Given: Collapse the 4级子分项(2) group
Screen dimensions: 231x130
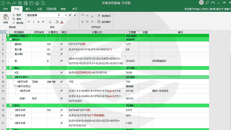Looking at the screenshot, I should pos(16,86).
